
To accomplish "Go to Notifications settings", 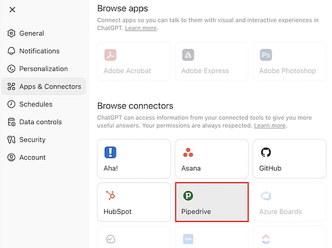I will (x=39, y=51).
